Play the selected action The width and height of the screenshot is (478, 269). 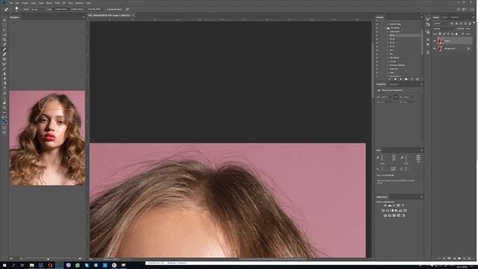(x=400, y=79)
